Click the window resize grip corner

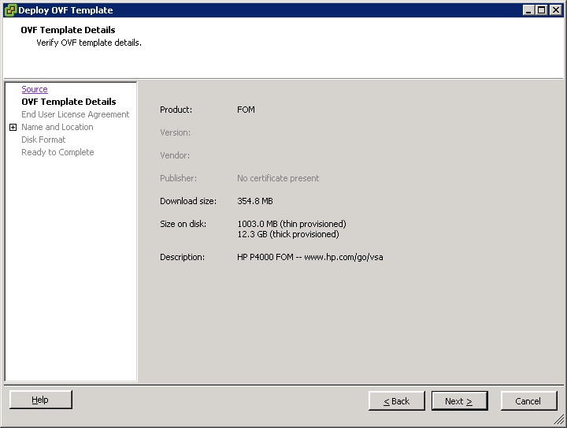click(559, 420)
